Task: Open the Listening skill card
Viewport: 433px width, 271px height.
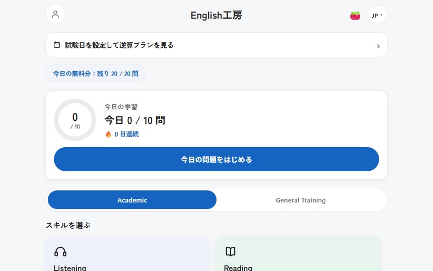Action: (128, 253)
